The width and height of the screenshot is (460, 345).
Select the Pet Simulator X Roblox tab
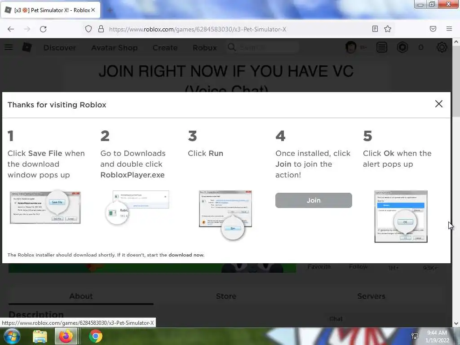50,10
